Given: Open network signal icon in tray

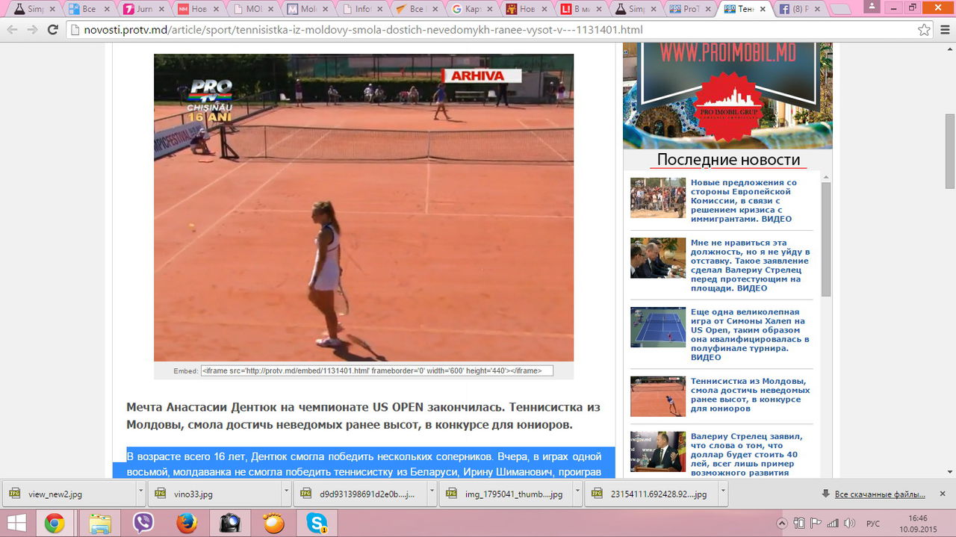Looking at the screenshot, I should [831, 524].
